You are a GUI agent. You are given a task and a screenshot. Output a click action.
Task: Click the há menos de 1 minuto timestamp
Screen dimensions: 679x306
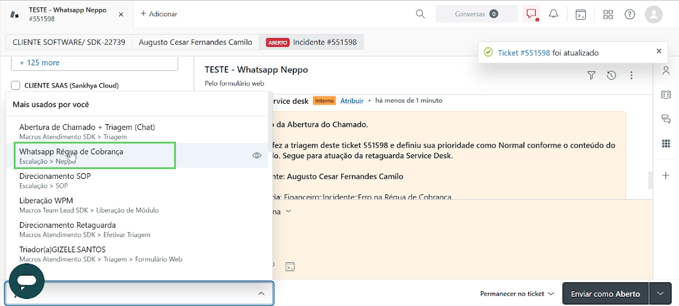[409, 101]
